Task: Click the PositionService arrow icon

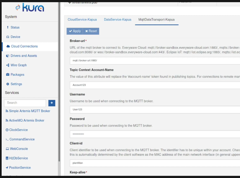Action: point(7,168)
